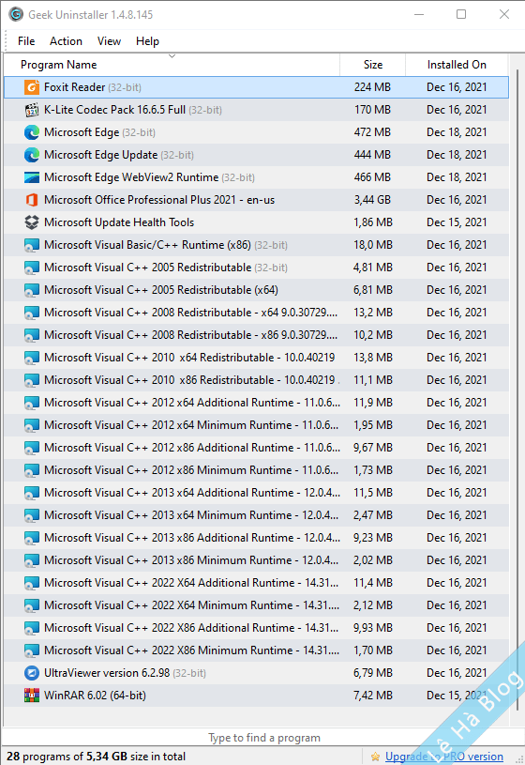
Task: Sort by Installed On column header
Action: click(x=457, y=65)
